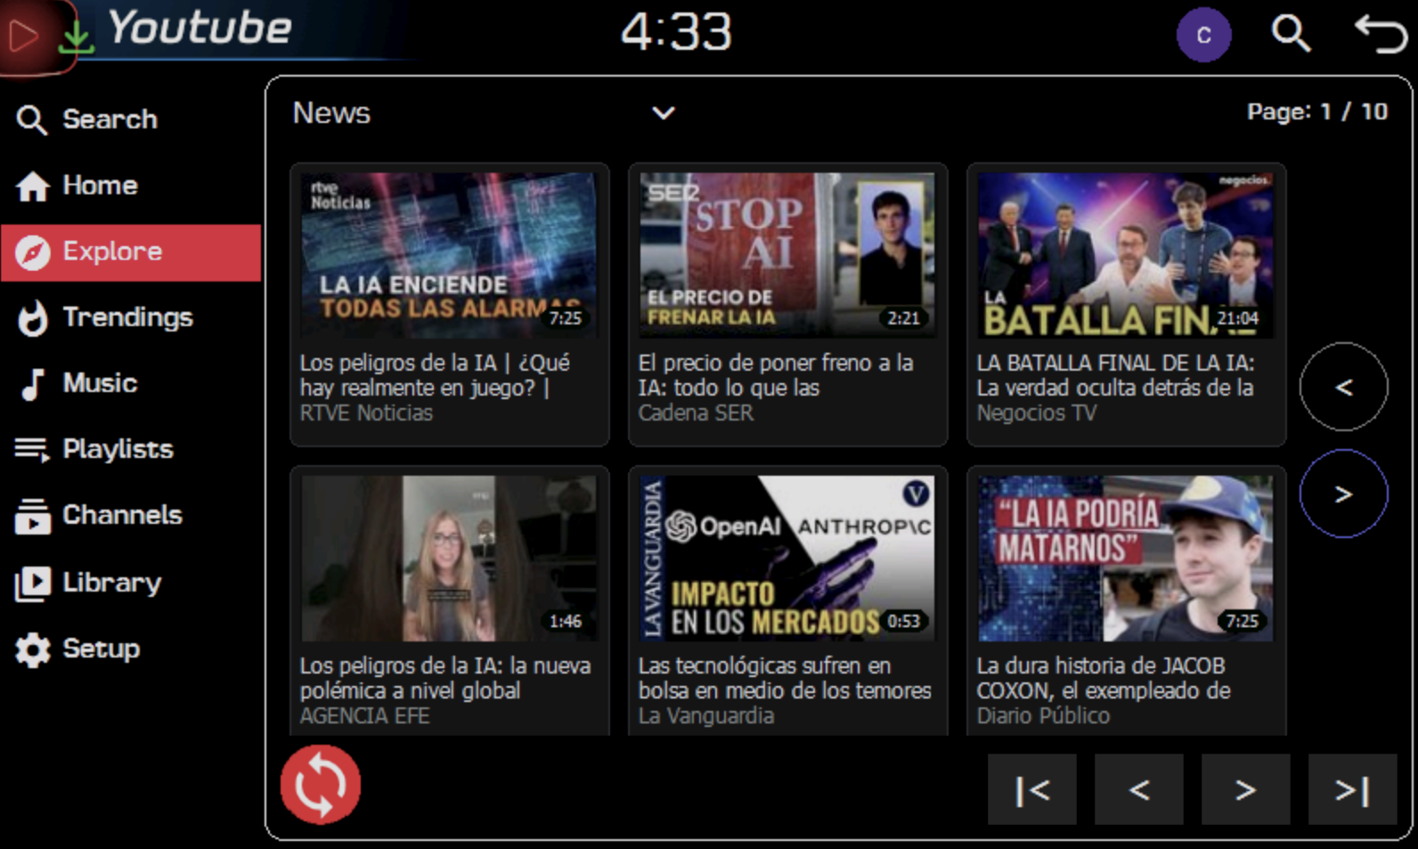Click title "Los peligros de la IA: la nueva"

point(445,666)
